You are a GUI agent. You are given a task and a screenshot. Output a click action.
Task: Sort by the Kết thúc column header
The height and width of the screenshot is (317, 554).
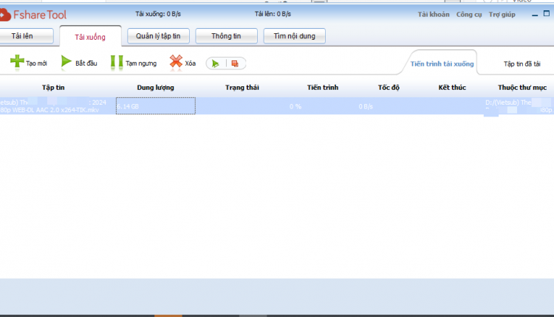[452, 88]
